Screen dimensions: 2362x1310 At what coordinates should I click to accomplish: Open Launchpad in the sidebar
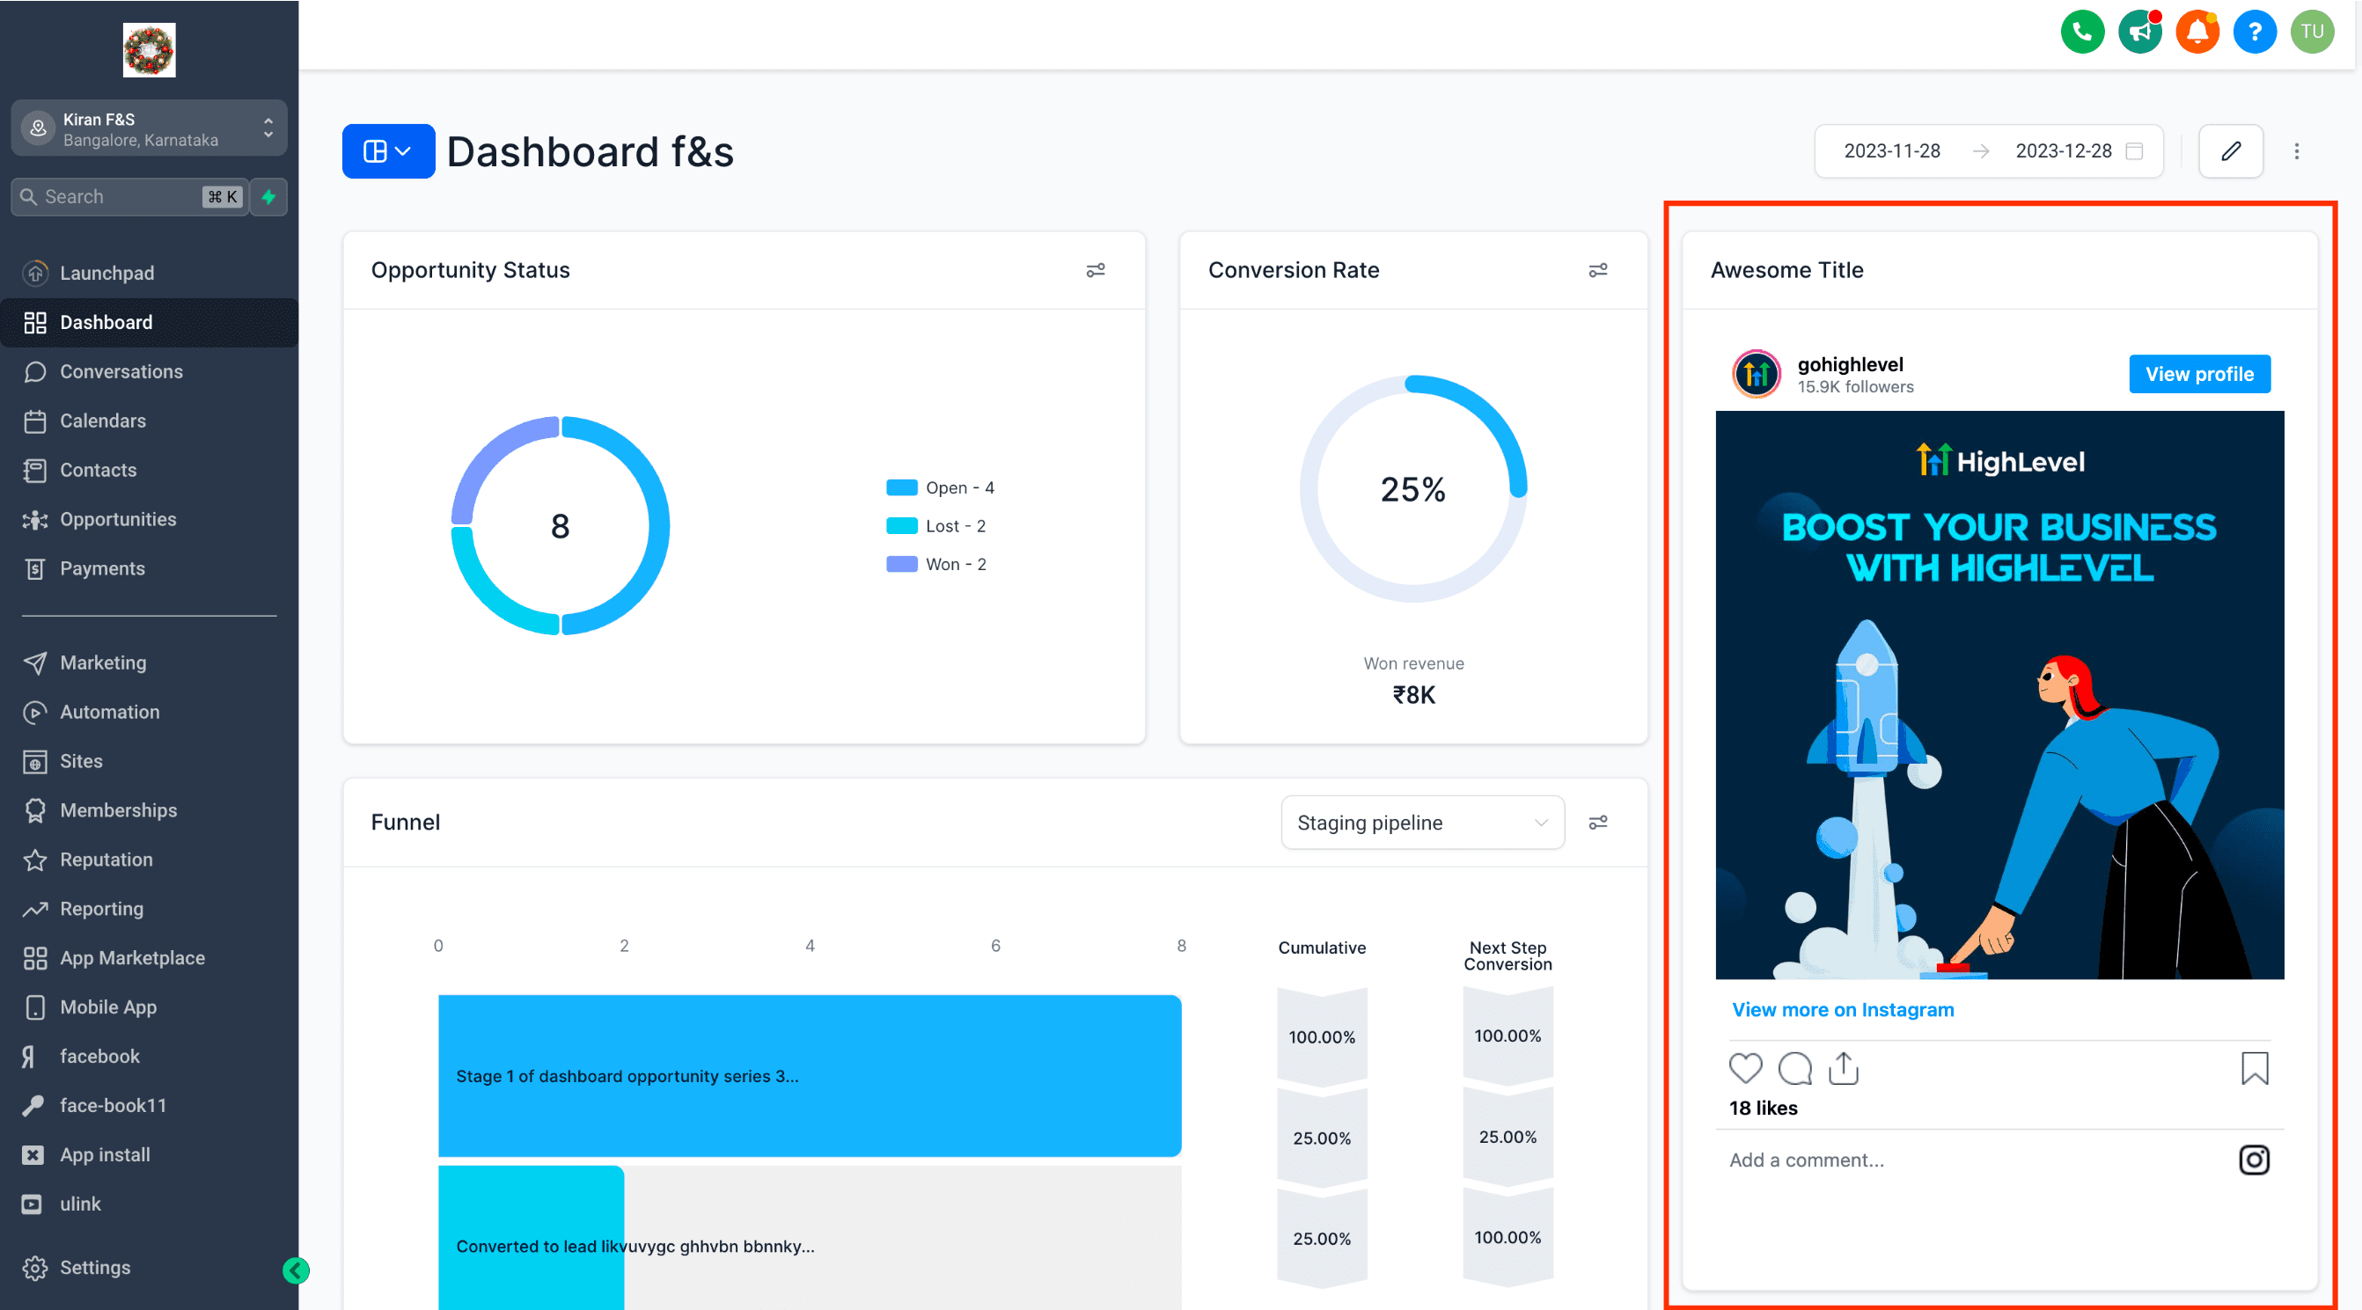coord(150,274)
